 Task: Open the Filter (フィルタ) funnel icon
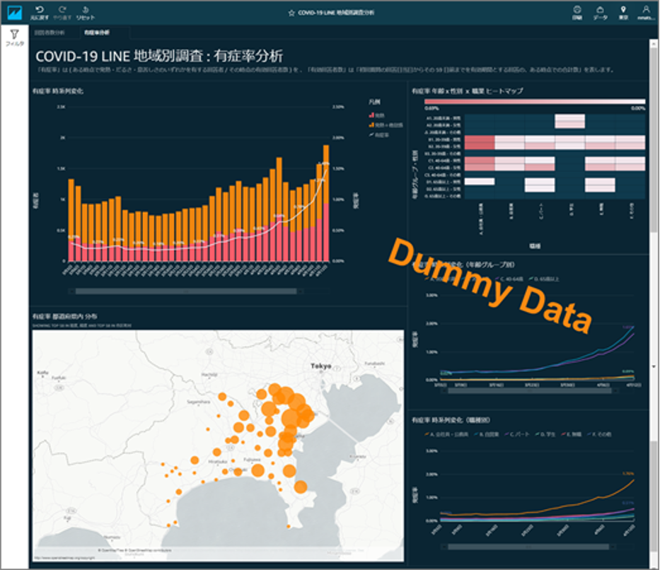click(x=14, y=37)
